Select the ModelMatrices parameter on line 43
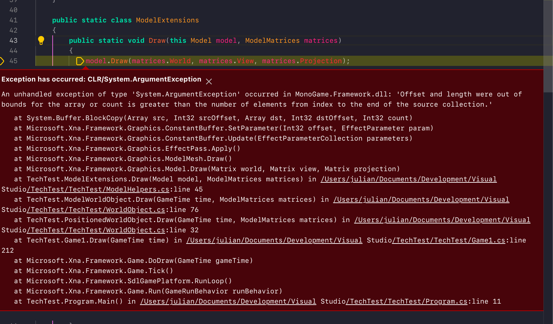The image size is (553, 324). (x=272, y=40)
